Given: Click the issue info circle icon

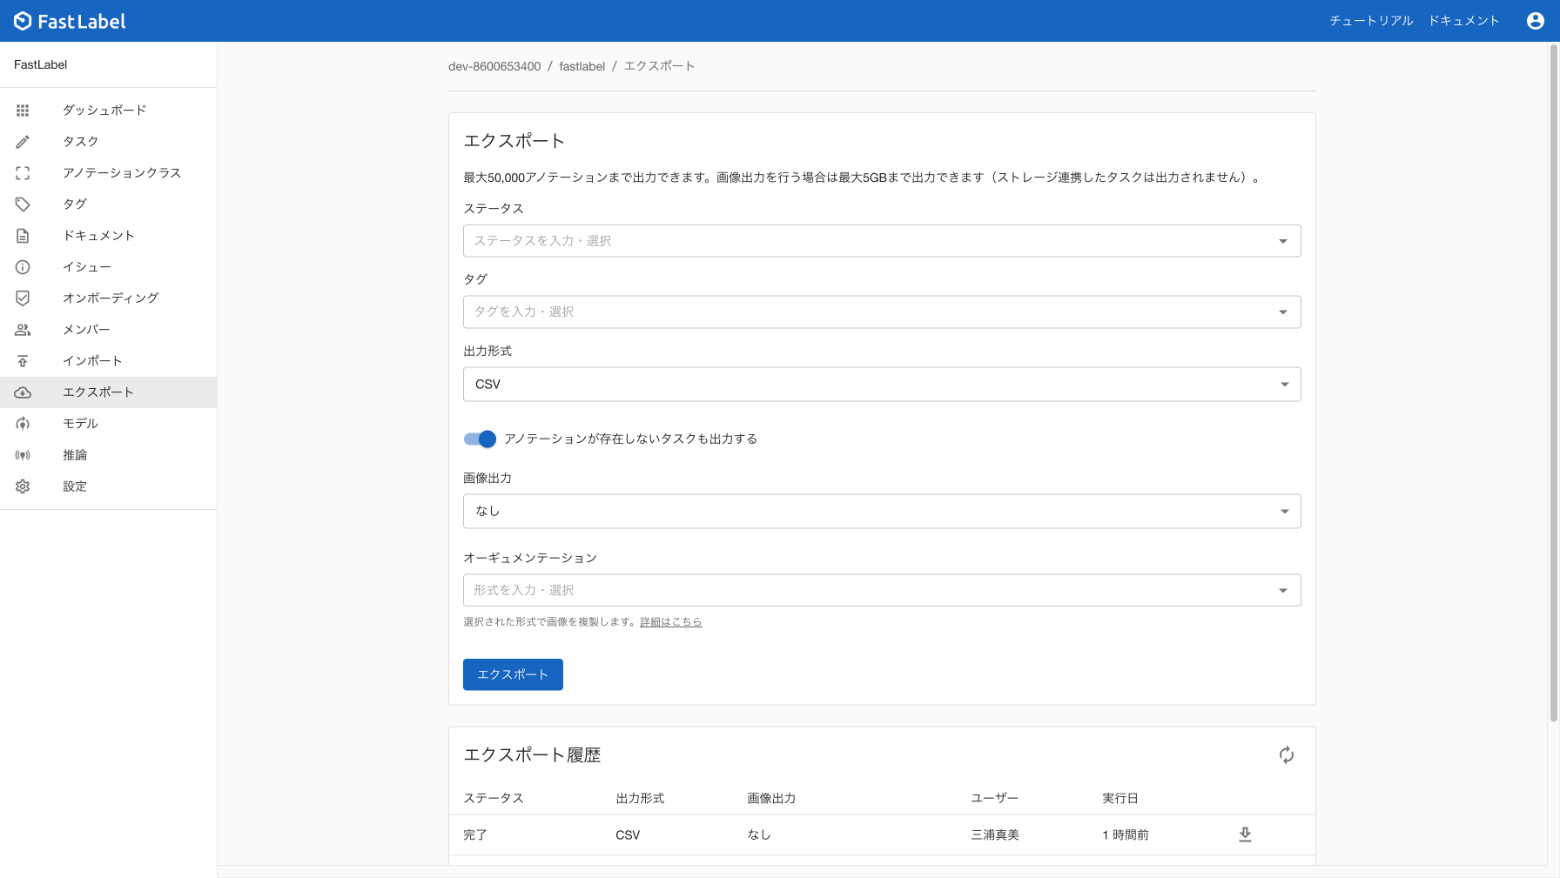Looking at the screenshot, I should [23, 267].
